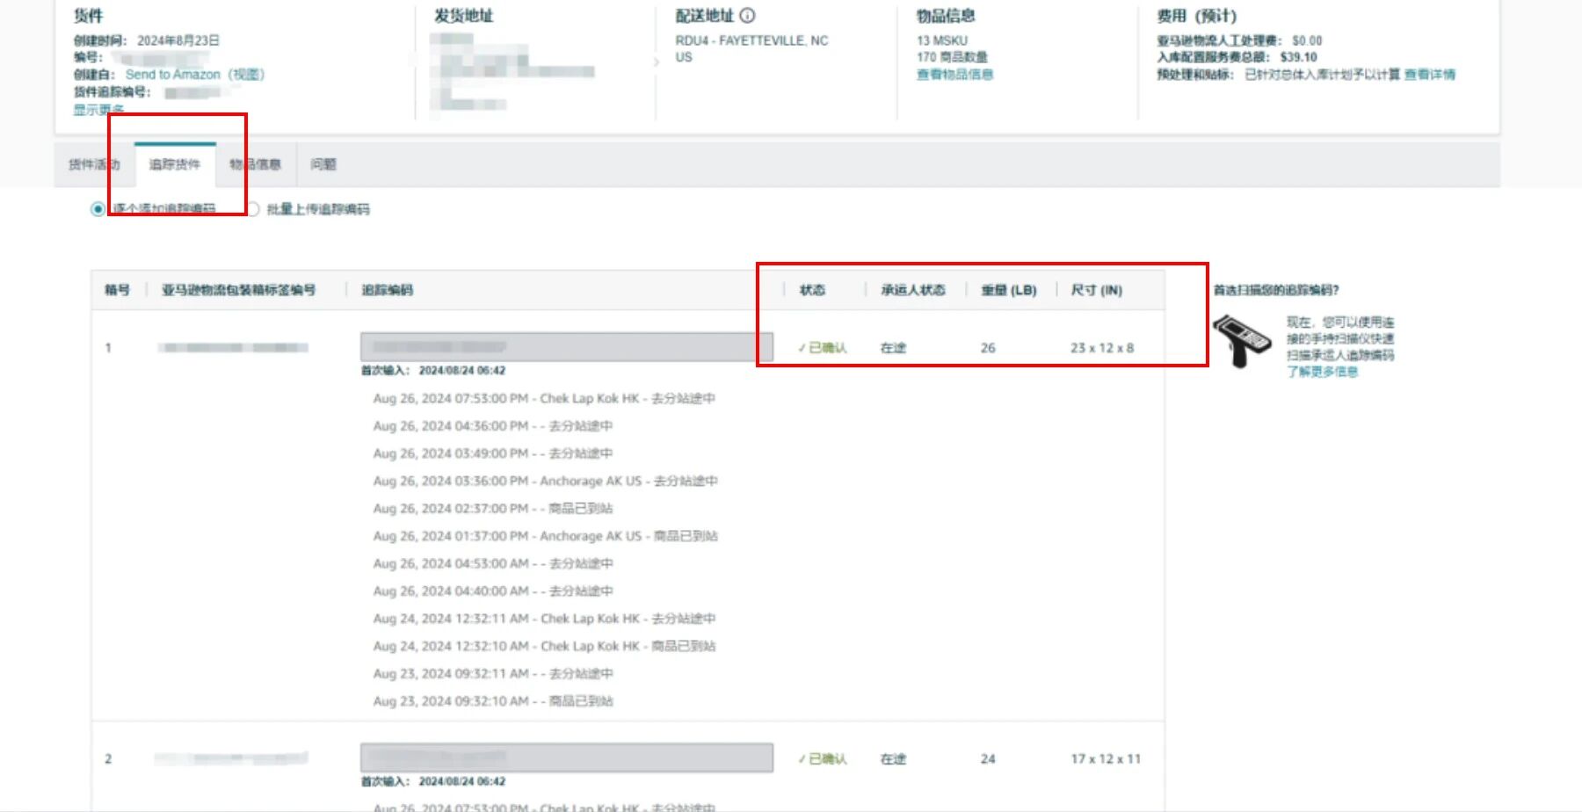
Task: Click the tracking code field for box 1
Action: point(566,347)
